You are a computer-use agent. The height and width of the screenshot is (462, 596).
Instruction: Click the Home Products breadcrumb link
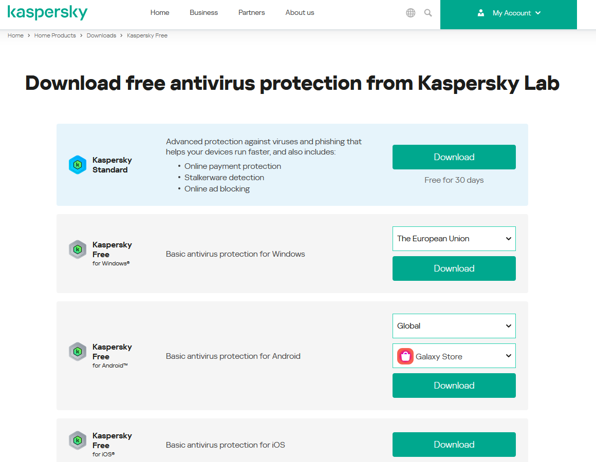[x=55, y=35]
